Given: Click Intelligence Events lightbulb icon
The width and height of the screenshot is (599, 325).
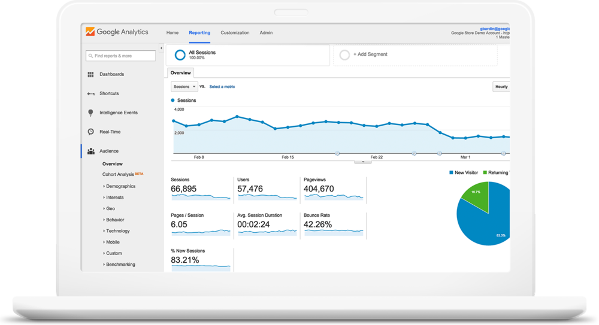Looking at the screenshot, I should point(90,113).
